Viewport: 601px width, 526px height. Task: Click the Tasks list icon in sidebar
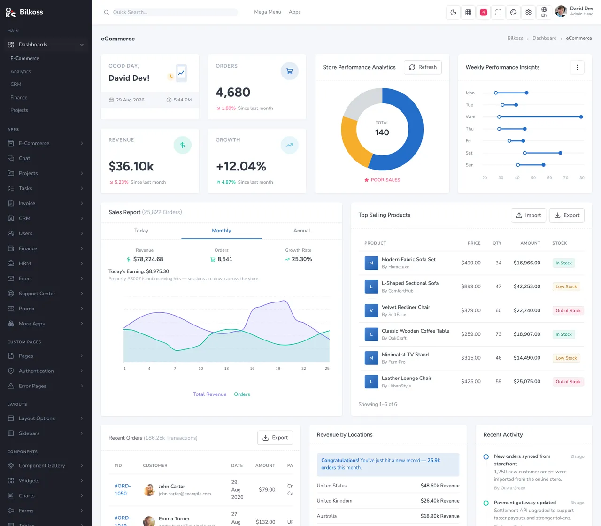coord(11,188)
